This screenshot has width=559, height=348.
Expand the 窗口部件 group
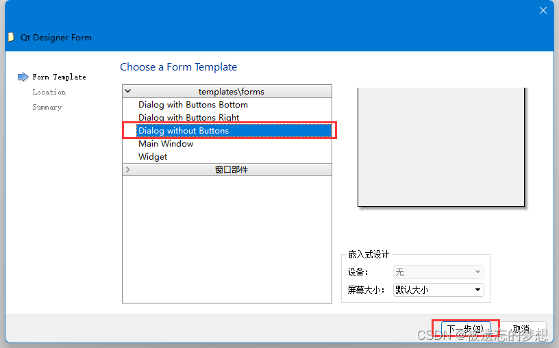click(127, 170)
